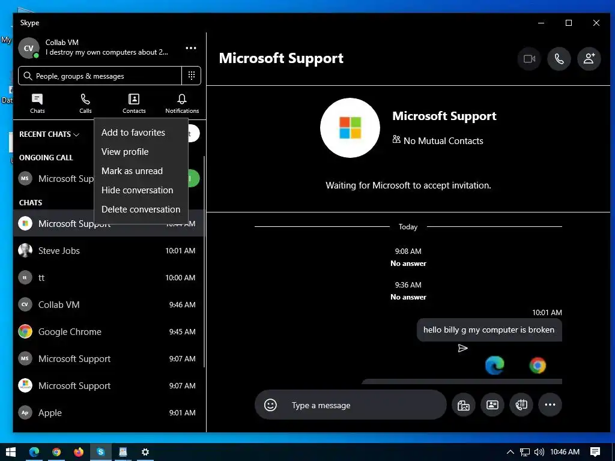Open Microsoft Support's large profile picture

(350, 128)
